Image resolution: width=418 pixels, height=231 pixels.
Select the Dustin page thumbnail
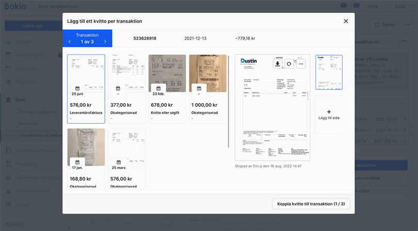point(329,72)
